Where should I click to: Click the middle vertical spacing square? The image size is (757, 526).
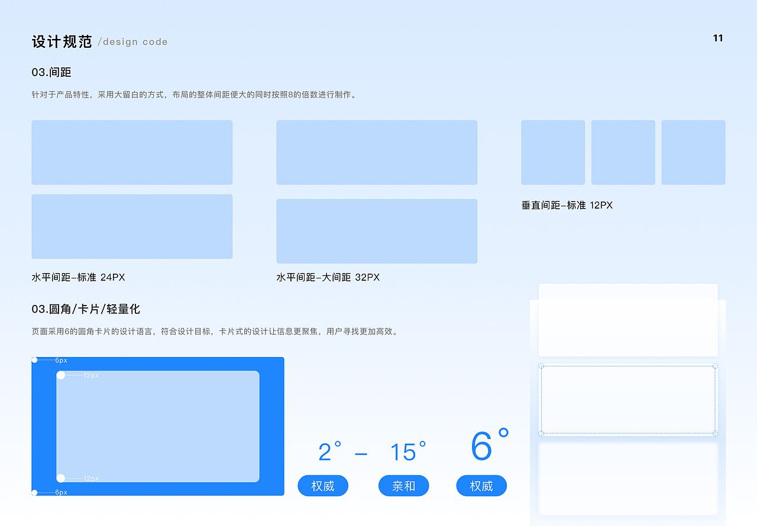(623, 152)
